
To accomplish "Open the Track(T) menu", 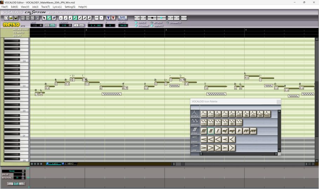I will [x=45, y=7].
